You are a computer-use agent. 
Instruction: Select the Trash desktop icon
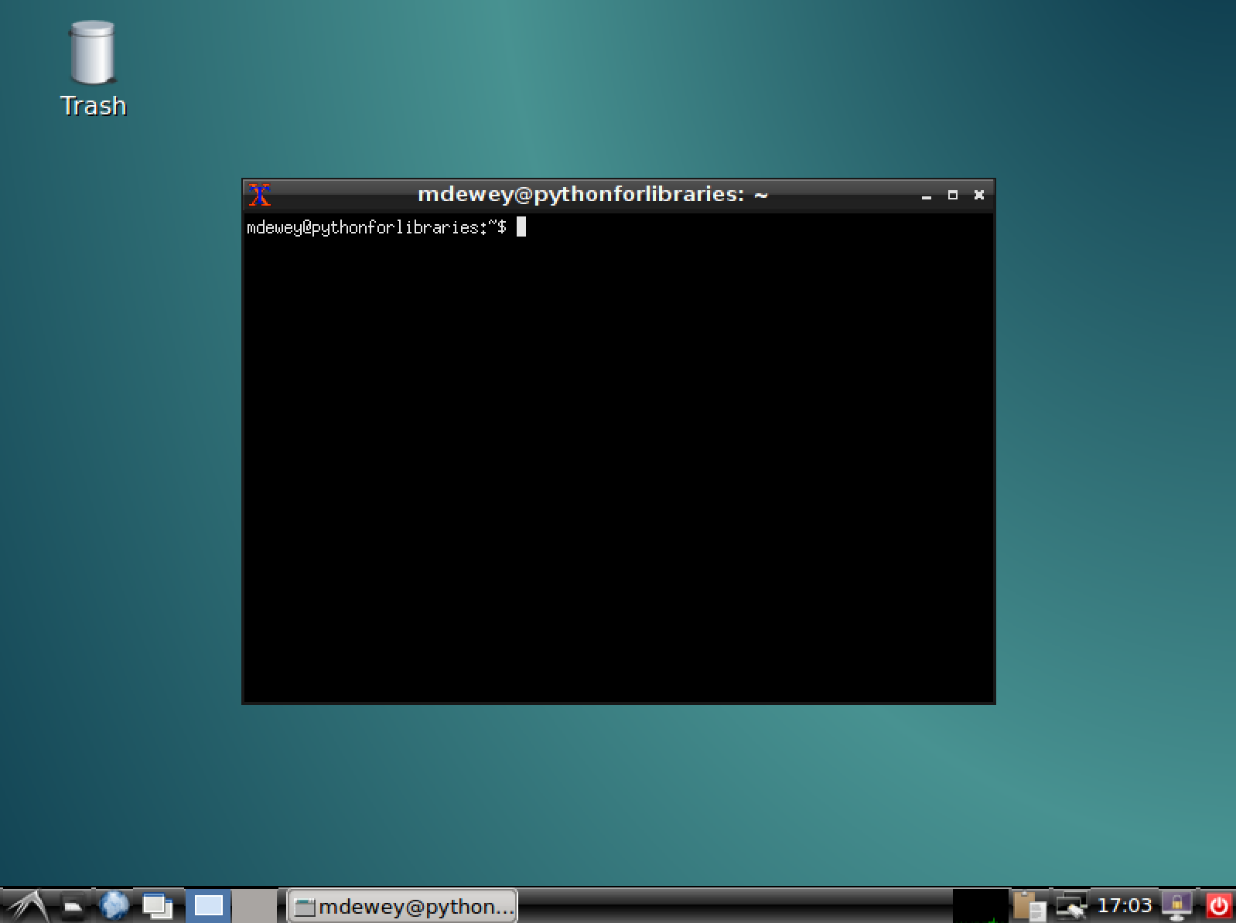tap(93, 70)
